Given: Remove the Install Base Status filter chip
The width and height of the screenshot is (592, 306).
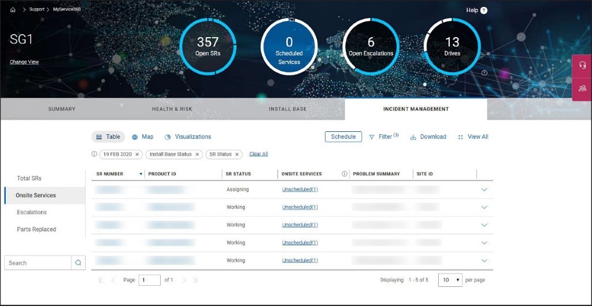Looking at the screenshot, I should tap(197, 154).
